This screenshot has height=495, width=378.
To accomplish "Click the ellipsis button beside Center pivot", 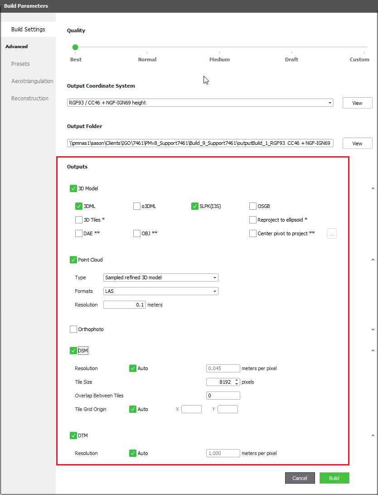I will tap(332, 233).
